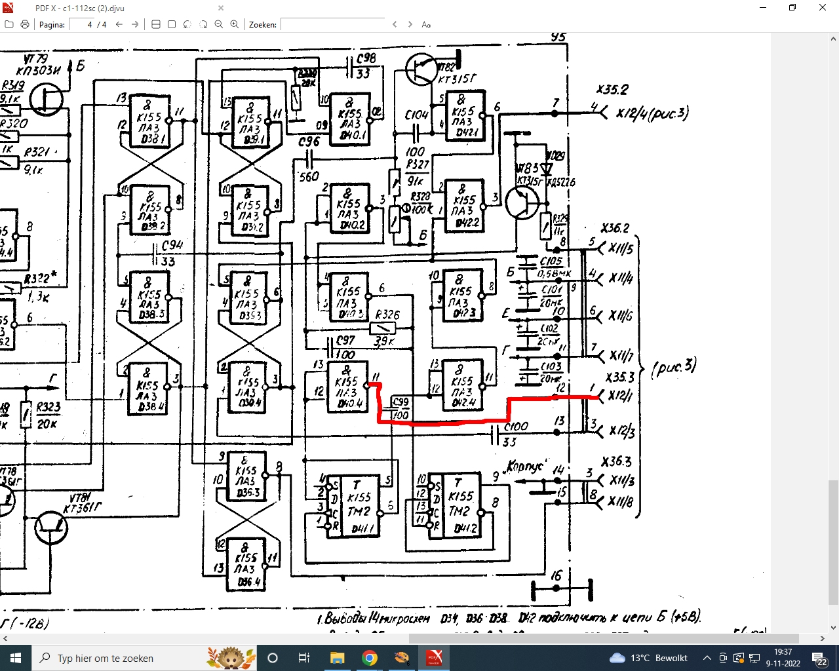Click the Zoeken search field
This screenshot has width=839, height=671.
[332, 24]
